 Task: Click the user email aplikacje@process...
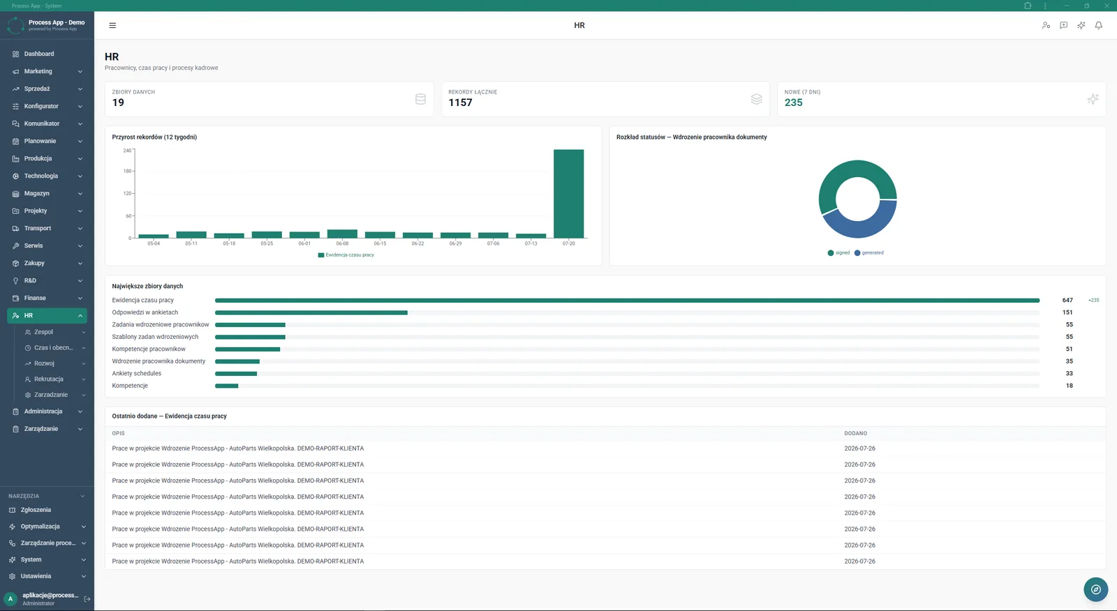coord(50,595)
